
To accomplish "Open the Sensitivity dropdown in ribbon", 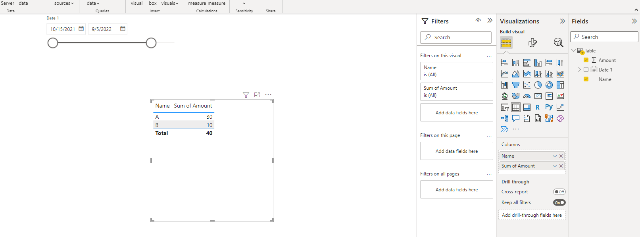I will (x=244, y=4).
